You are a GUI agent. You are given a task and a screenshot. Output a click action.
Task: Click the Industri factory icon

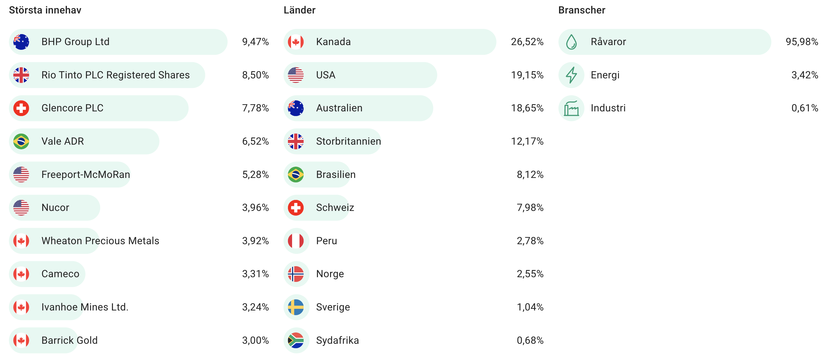tap(571, 108)
